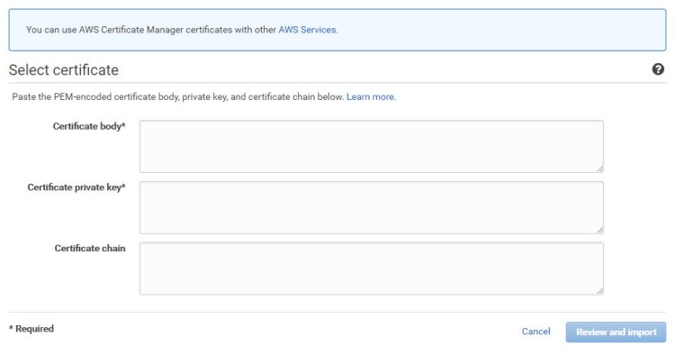Cancel the certificate import
The height and width of the screenshot is (346, 675).
click(536, 332)
